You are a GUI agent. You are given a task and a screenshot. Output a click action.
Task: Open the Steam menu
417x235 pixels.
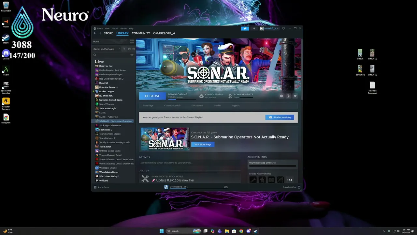click(x=99, y=28)
